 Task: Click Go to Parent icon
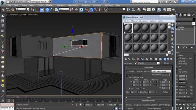[168, 59]
